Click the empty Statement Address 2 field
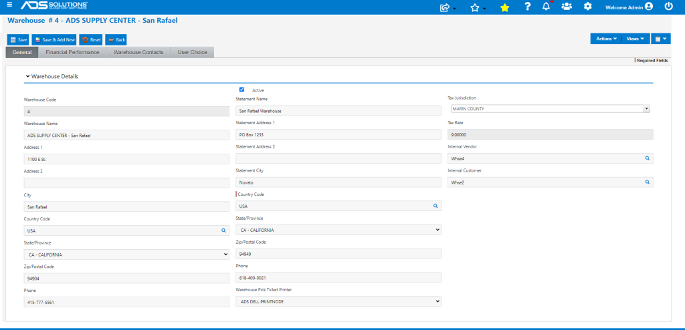Screen dimensions: 685x330 click(x=338, y=158)
